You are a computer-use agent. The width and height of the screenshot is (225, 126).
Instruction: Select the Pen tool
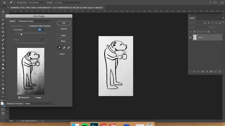[x=3, y=72]
